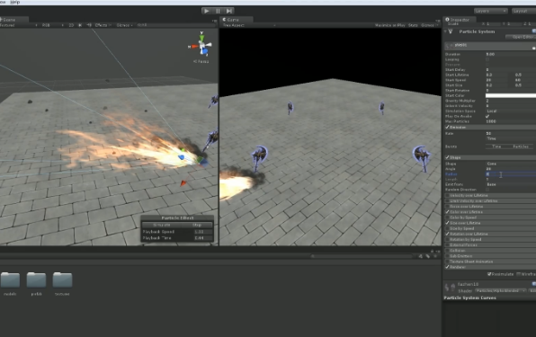Open the Shader Particles/Alpha Blended dropdown
Viewport: 536px width, 337px height.
pos(500,291)
